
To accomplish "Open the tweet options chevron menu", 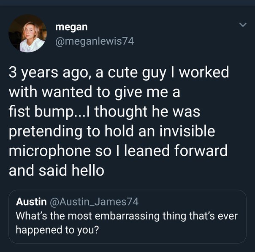I will point(243,25).
